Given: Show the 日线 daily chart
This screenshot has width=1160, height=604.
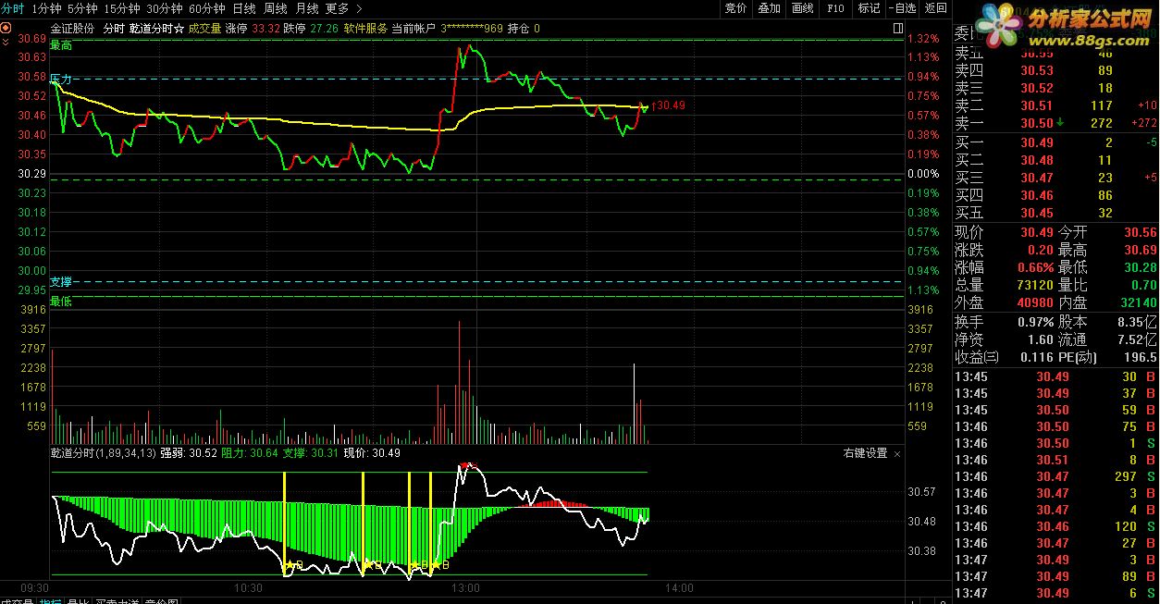Looking at the screenshot, I should pos(244,8).
